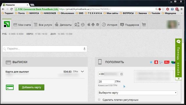Image resolution: width=186 pixels, height=105 pixels.
Task: Click the PrivatBank green logo home icon
Action: click(7, 24)
